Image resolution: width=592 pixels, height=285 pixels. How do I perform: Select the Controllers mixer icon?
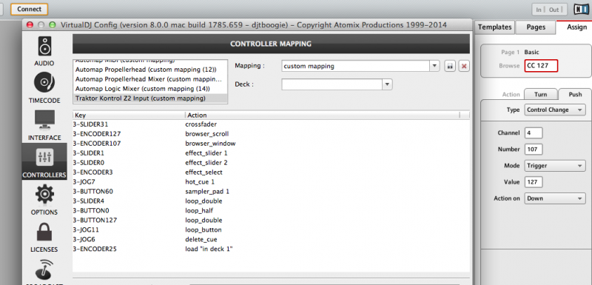(x=44, y=157)
